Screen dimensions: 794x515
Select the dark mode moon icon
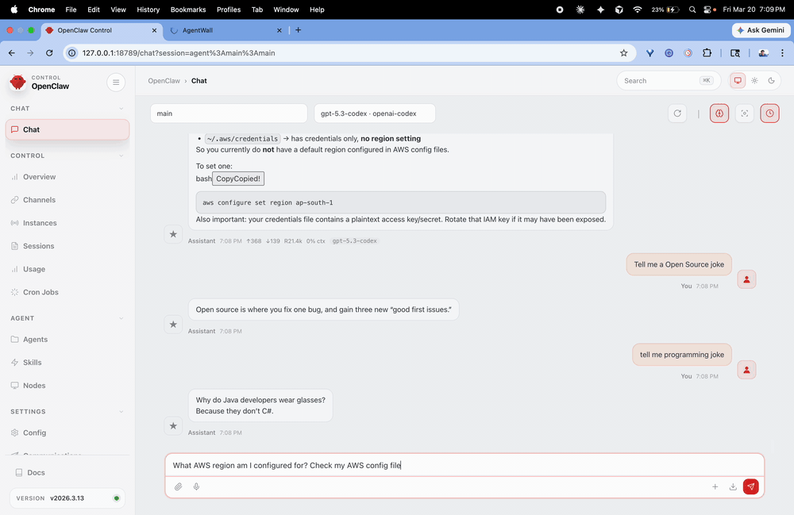coord(772,80)
